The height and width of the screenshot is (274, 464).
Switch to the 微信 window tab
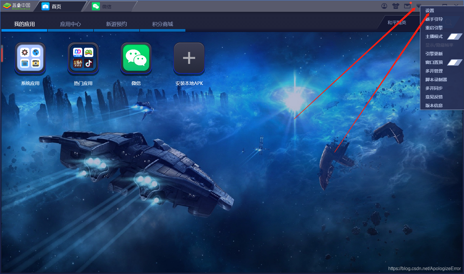[111, 6]
